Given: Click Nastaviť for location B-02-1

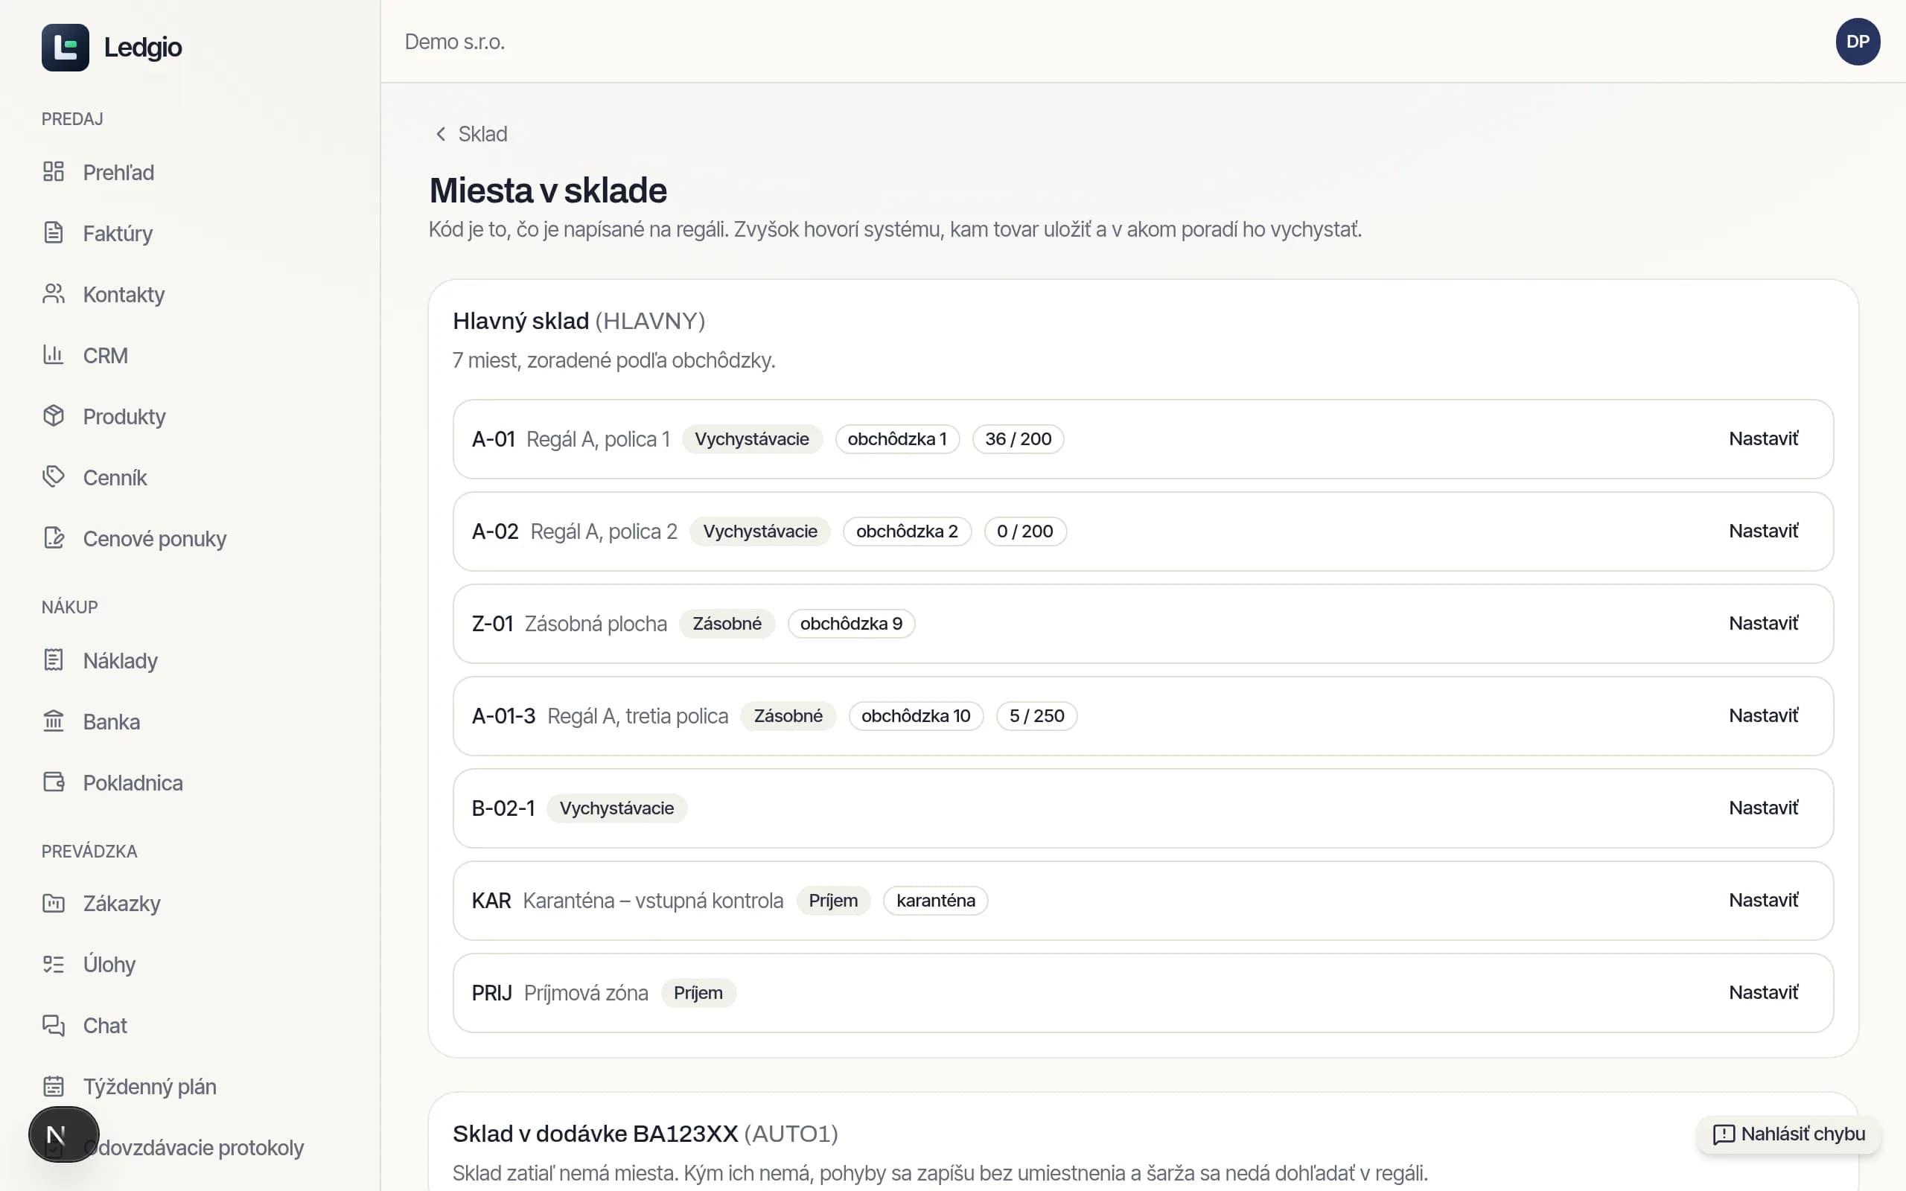Looking at the screenshot, I should pos(1764,808).
